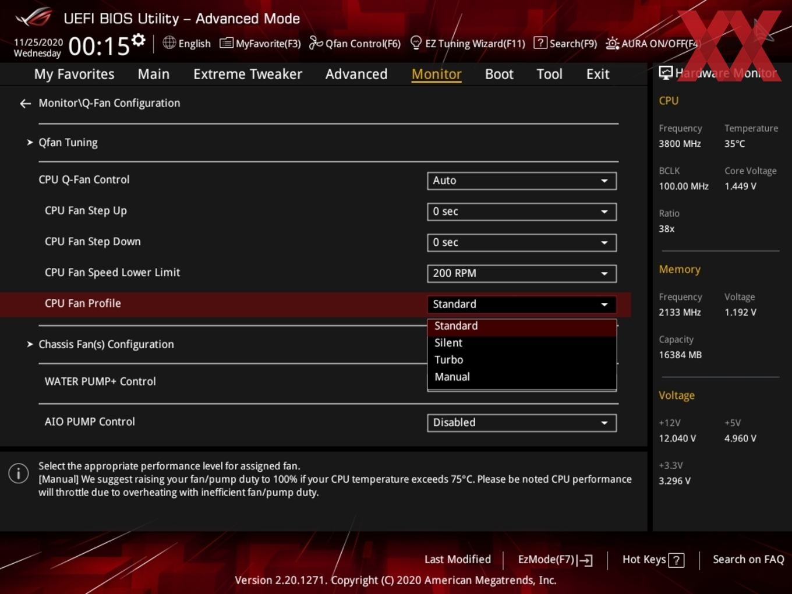This screenshot has height=594, width=792.
Task: Open Hot Keys help
Action: (x=653, y=560)
